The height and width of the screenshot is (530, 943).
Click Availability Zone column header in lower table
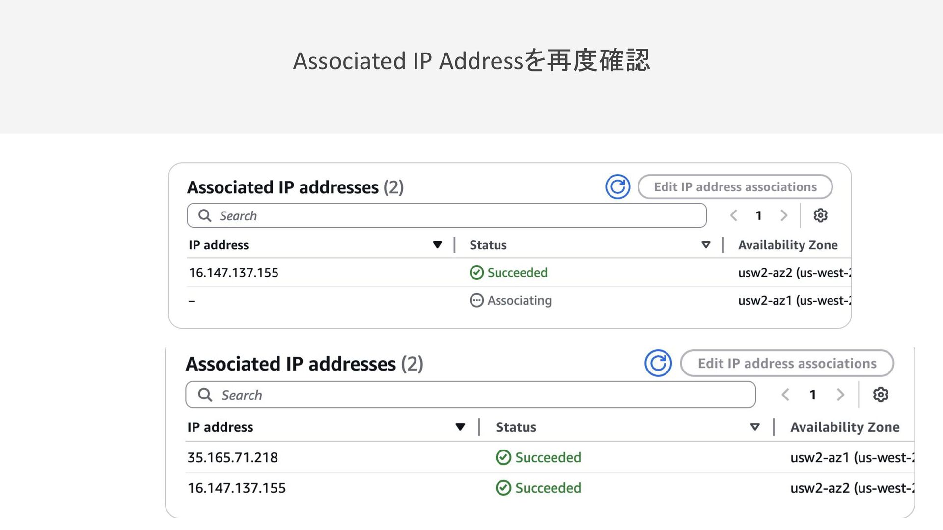click(x=845, y=427)
